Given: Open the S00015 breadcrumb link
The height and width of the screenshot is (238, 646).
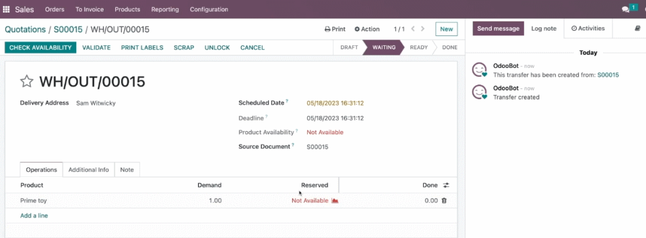Looking at the screenshot, I should tap(68, 29).
